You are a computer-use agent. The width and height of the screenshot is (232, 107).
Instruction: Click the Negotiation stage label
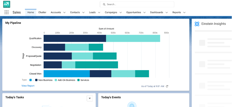[x=36, y=65]
